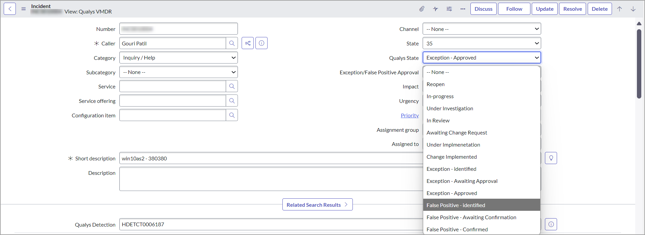Click into the Short description field
Image resolution: width=645 pixels, height=235 pixels.
pyautogui.click(x=270, y=158)
